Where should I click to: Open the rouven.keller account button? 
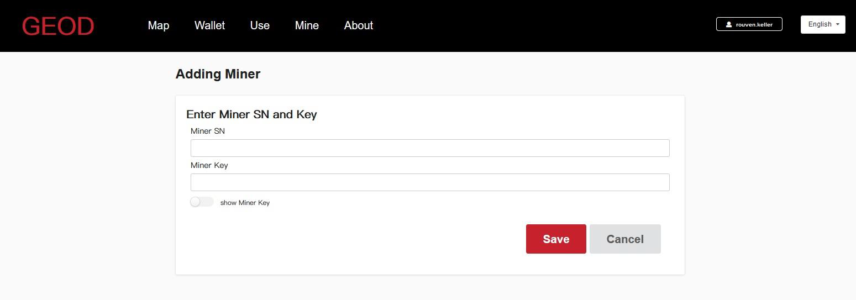(x=749, y=24)
